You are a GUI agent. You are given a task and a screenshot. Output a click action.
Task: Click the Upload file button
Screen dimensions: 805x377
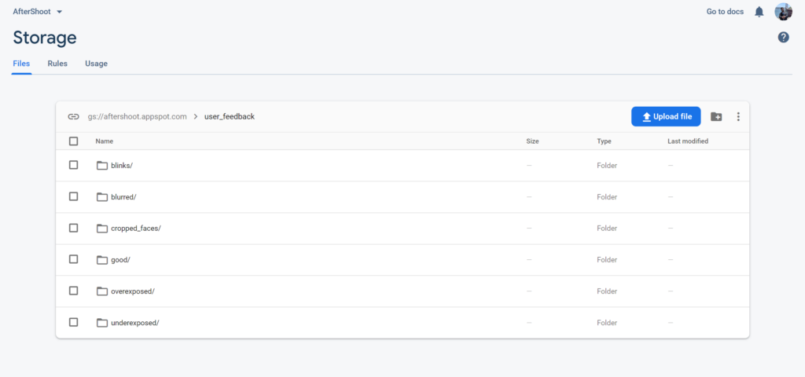point(666,116)
